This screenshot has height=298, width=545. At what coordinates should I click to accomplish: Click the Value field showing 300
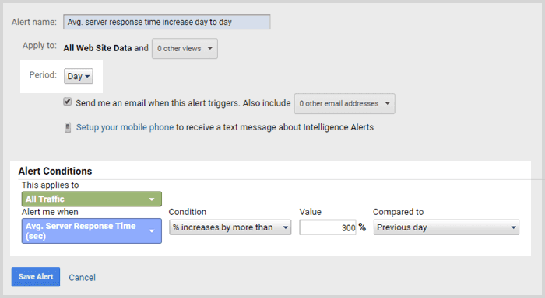click(x=328, y=227)
